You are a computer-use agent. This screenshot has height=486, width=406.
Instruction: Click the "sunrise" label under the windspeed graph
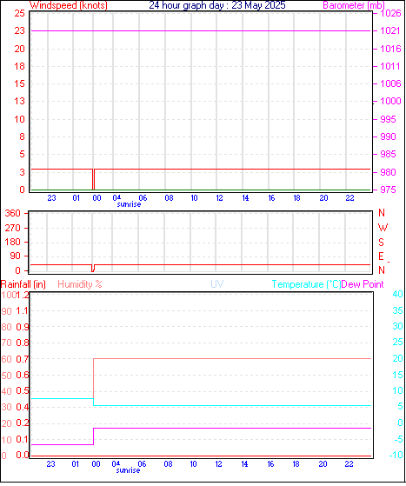tap(129, 204)
